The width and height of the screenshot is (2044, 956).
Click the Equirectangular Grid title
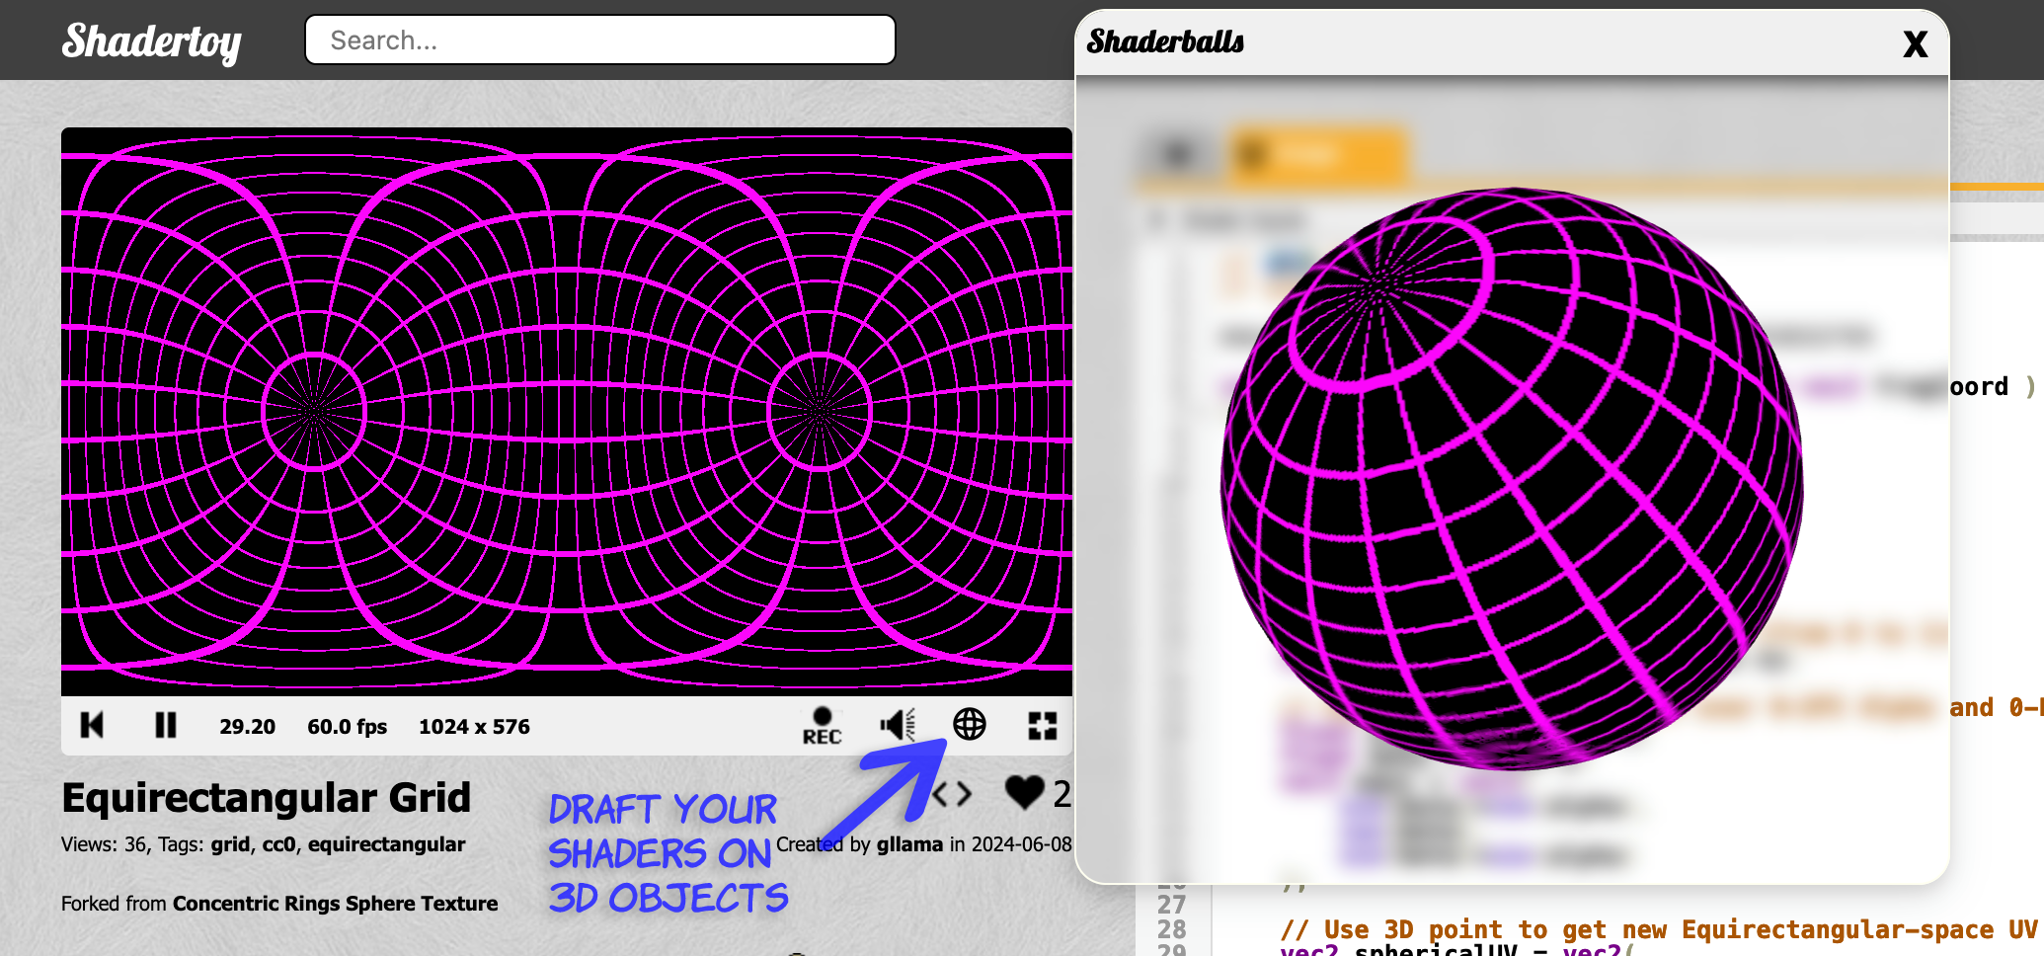point(267,798)
